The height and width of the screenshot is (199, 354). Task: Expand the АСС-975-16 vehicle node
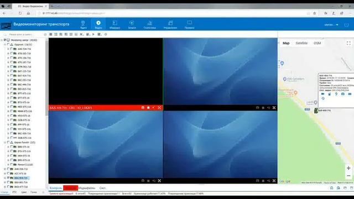point(5,174)
